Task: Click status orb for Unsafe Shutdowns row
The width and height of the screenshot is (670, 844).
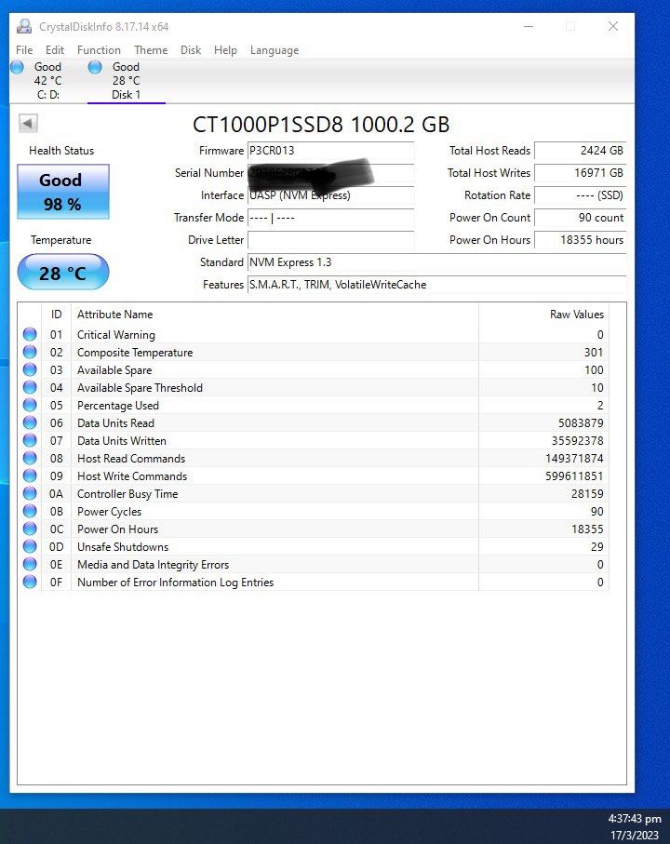Action: tap(30, 546)
